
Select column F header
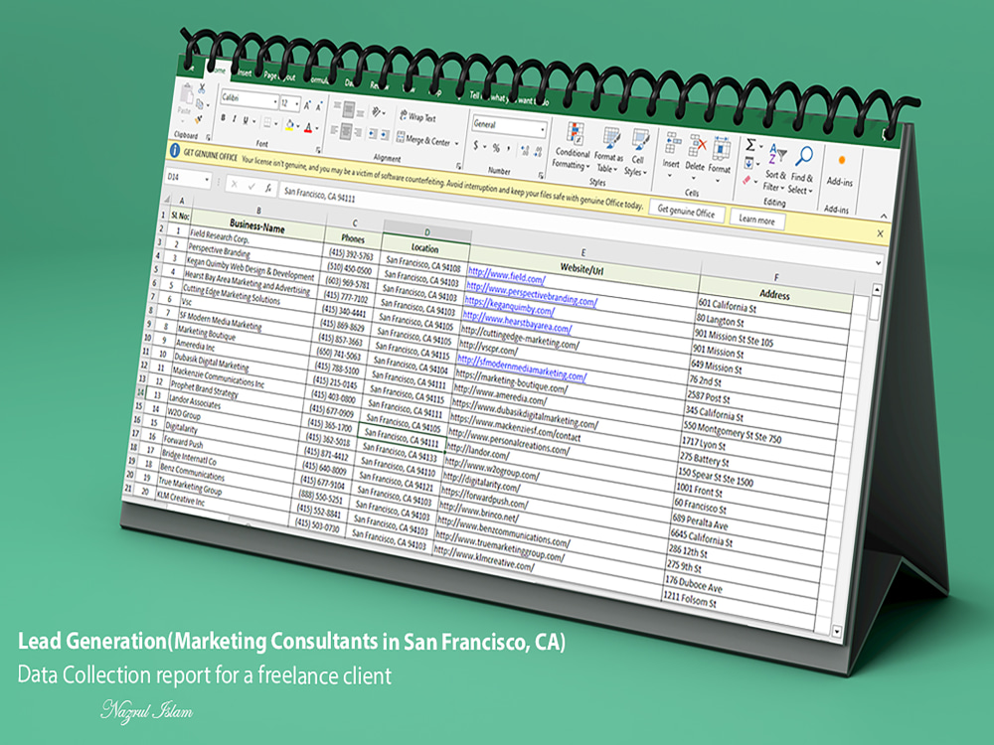[776, 277]
